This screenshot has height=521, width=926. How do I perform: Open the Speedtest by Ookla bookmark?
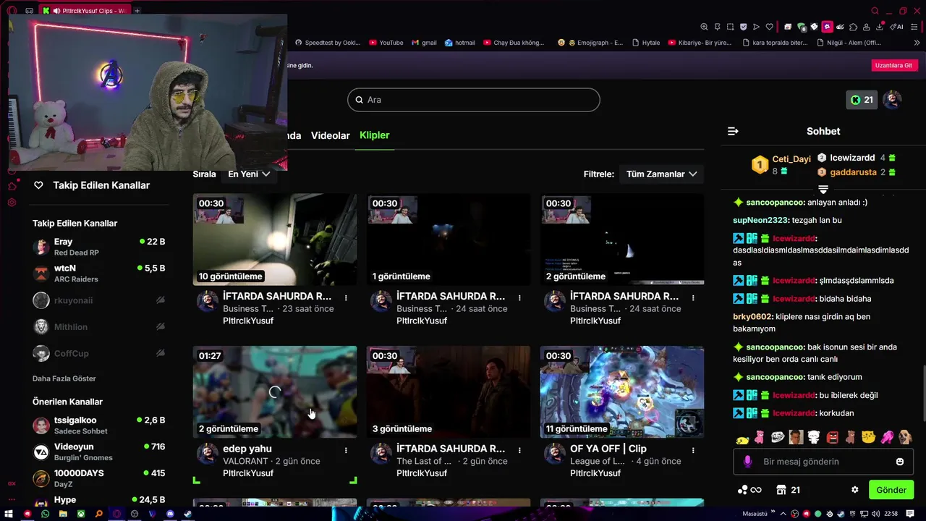(x=328, y=43)
